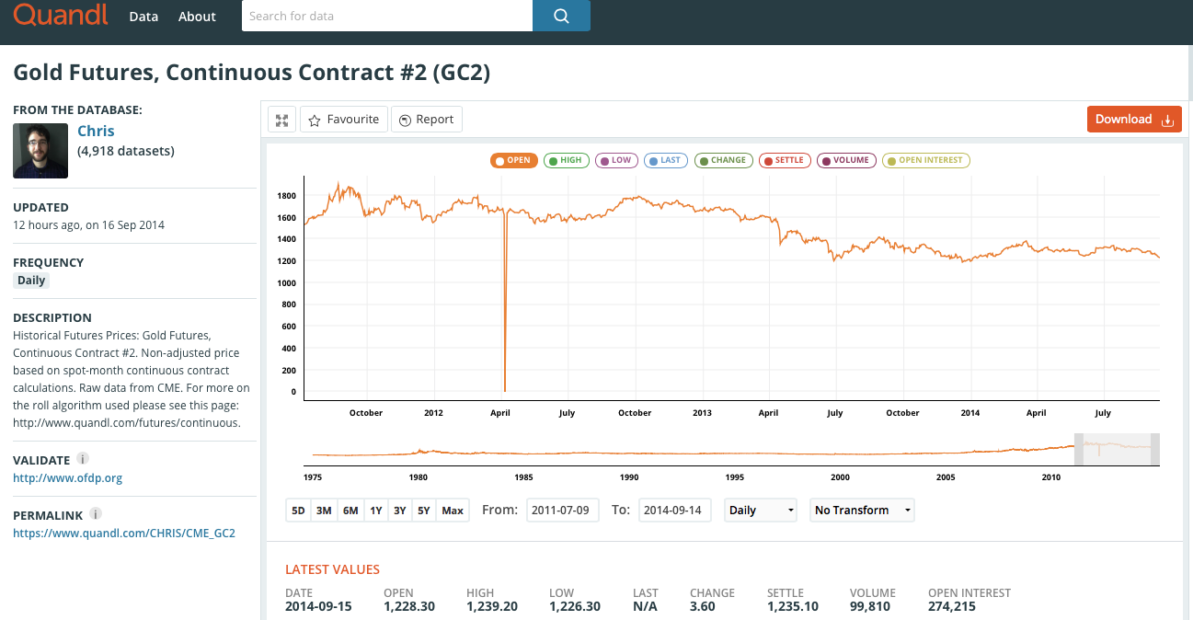Click info icon beside VALIDATE
Image resolution: width=1193 pixels, height=620 pixels.
[x=83, y=458]
